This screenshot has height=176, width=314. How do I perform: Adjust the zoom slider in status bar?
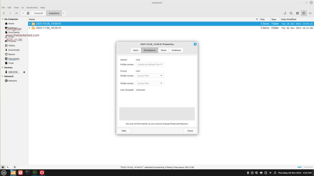303,167
